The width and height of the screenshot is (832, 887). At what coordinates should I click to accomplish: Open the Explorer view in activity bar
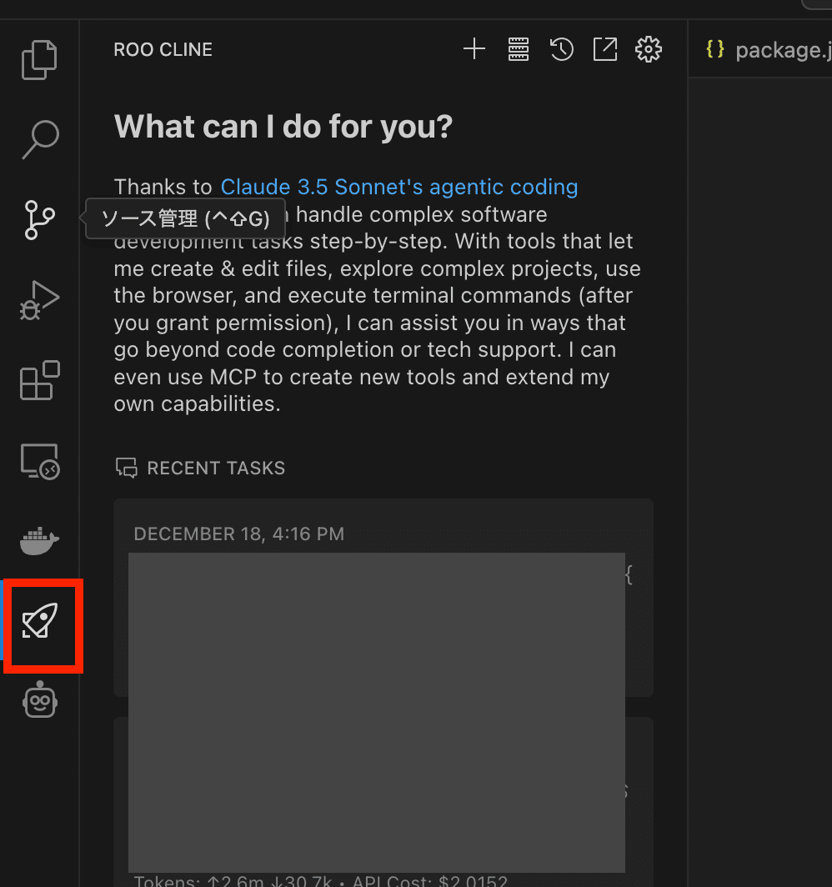pyautogui.click(x=39, y=60)
